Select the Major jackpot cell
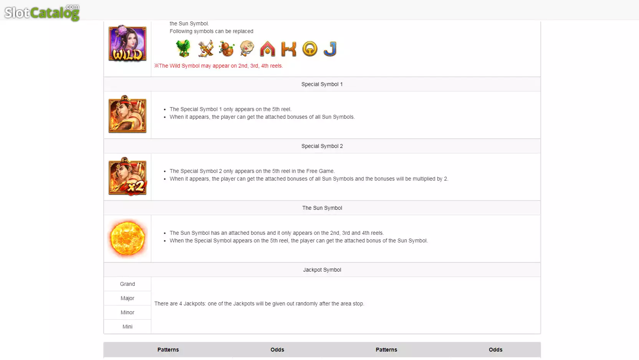 pos(127,298)
